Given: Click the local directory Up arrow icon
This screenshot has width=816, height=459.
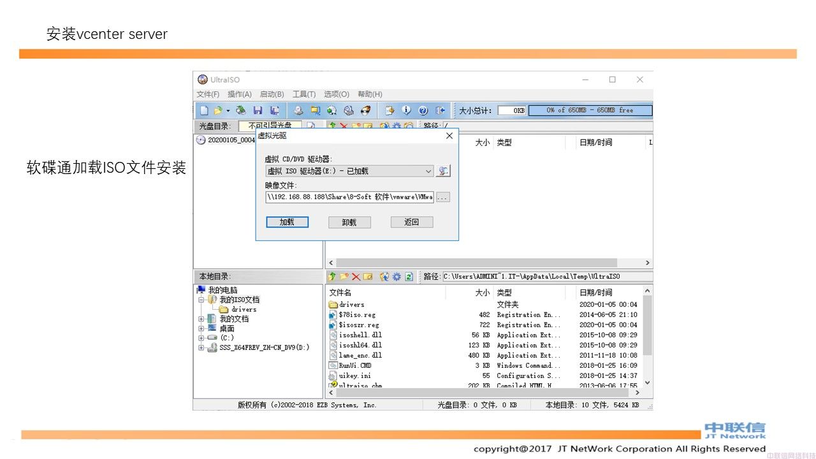Looking at the screenshot, I should pos(332,277).
